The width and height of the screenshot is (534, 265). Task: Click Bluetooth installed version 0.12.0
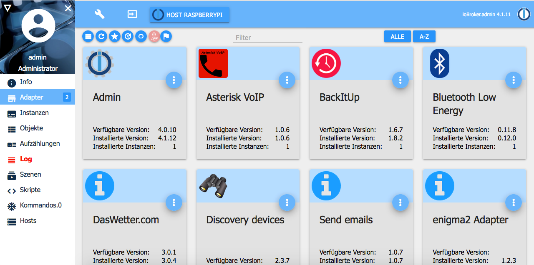coord(506,138)
